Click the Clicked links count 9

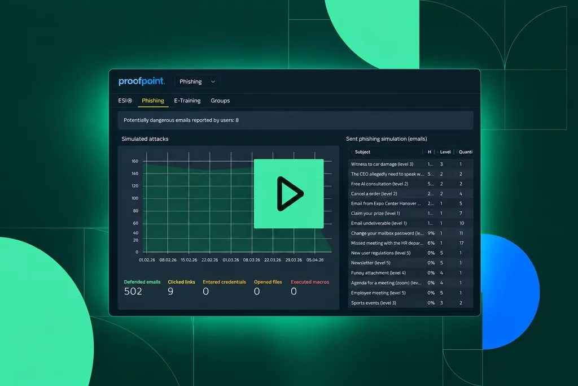point(170,292)
